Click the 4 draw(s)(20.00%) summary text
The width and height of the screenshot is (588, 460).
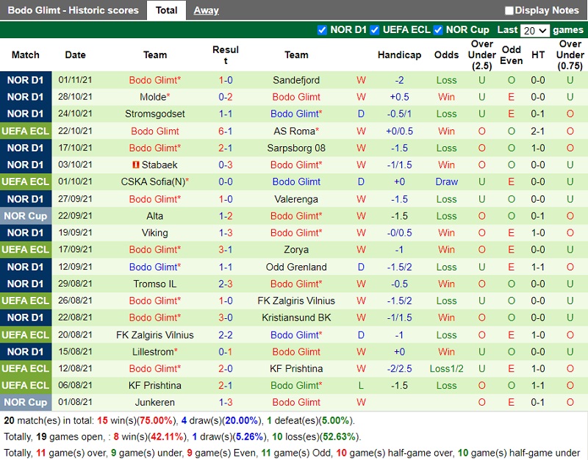pyautogui.click(x=222, y=420)
